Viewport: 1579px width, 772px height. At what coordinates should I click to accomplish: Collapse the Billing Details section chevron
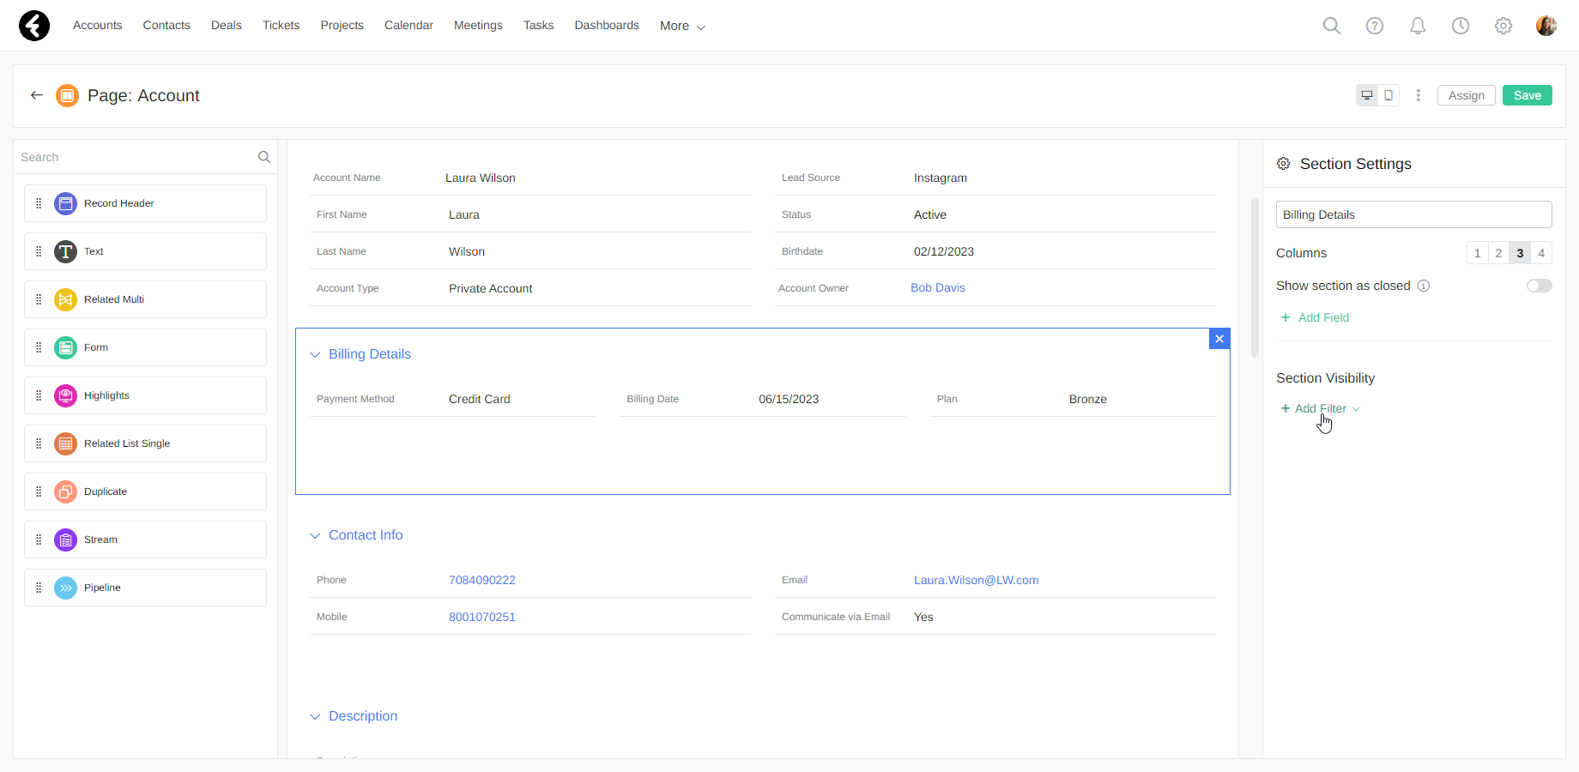click(315, 354)
